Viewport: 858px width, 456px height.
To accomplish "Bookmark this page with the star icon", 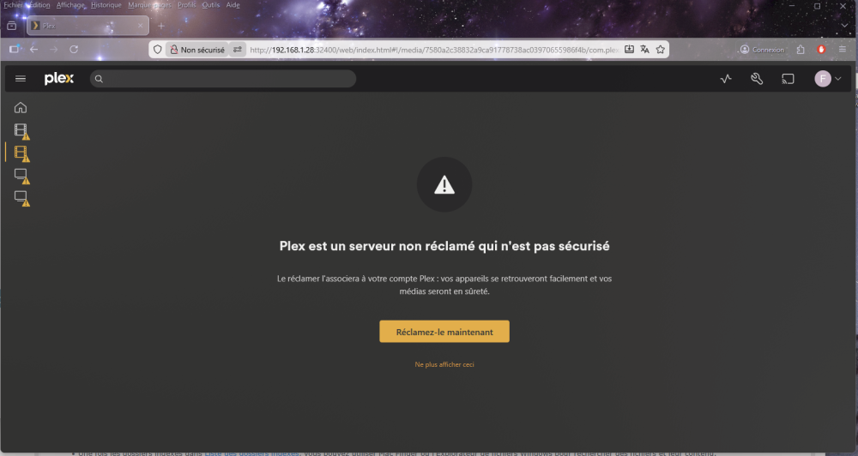I will pyautogui.click(x=661, y=49).
